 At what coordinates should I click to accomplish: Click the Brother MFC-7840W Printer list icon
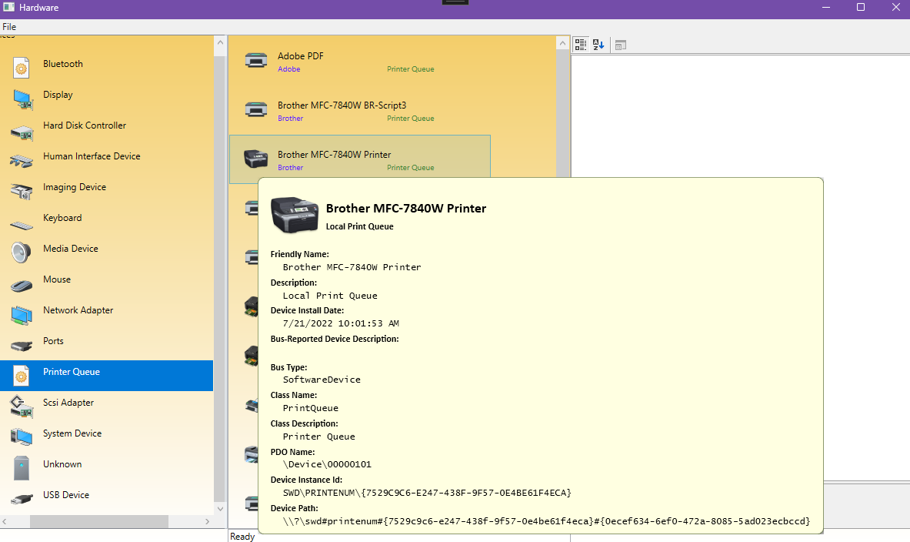(256, 159)
